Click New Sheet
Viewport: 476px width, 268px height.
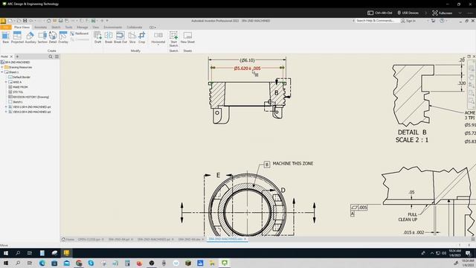187,37
